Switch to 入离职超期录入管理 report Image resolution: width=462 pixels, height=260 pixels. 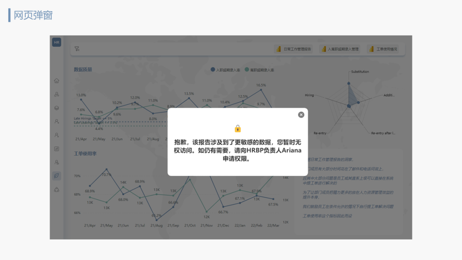click(x=340, y=49)
